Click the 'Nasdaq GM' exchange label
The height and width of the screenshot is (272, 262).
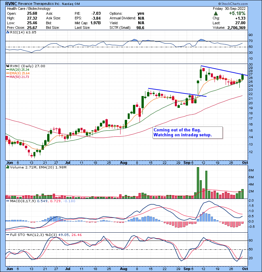[x=71, y=4]
